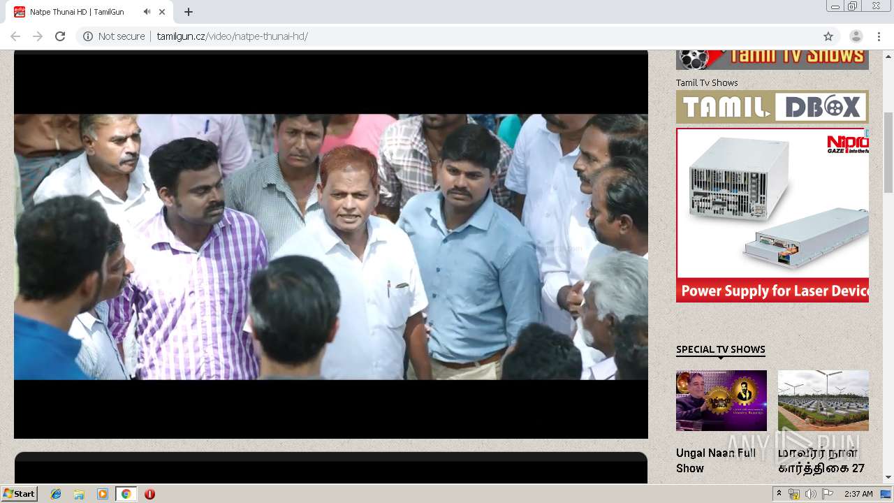
Task: Mute the tab audio speaker icon
Action: (x=147, y=12)
